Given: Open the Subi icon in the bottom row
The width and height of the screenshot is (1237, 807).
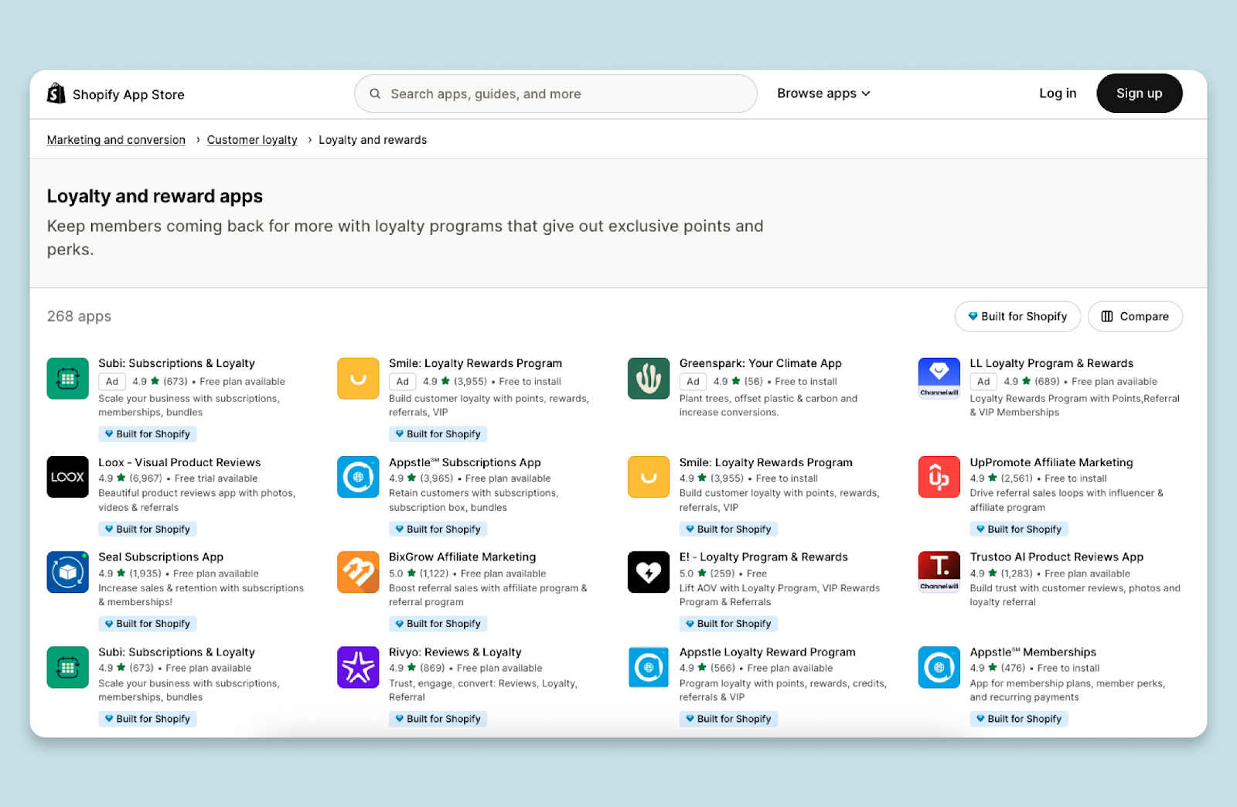Looking at the screenshot, I should (67, 667).
